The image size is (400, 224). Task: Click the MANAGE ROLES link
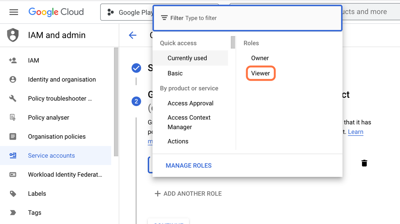(x=189, y=166)
